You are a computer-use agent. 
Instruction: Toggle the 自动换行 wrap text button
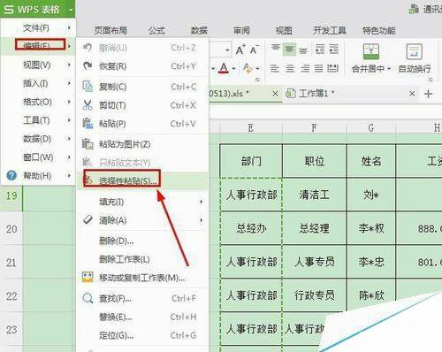(x=415, y=58)
